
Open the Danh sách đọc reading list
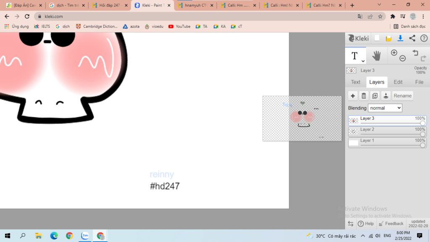[409, 26]
